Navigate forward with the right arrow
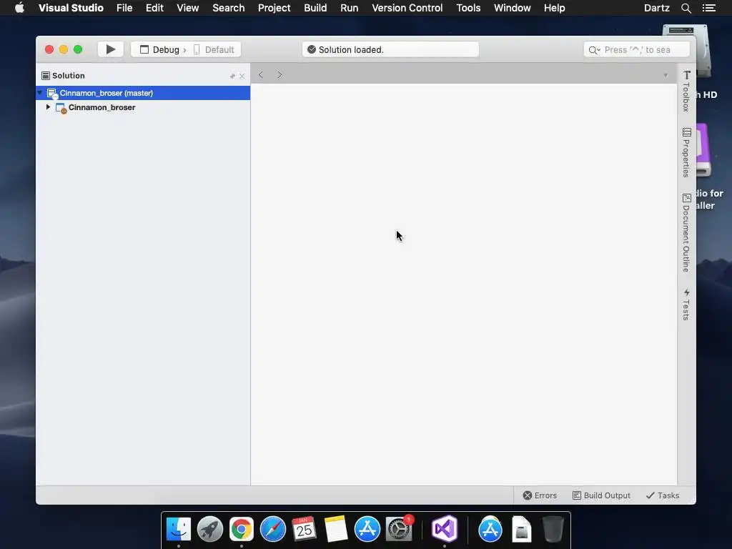Screen dimensions: 732x549 [x=280, y=74]
